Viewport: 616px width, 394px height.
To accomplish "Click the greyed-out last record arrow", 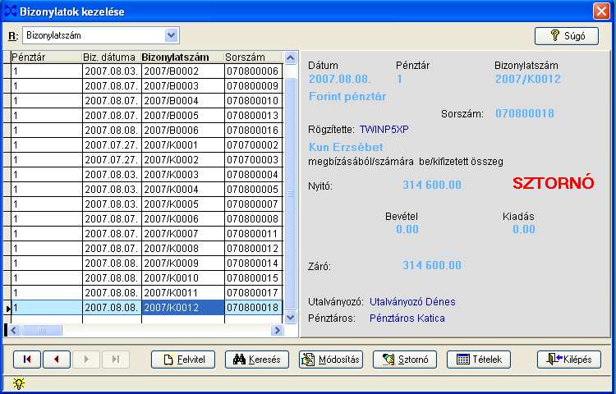I will (116, 359).
